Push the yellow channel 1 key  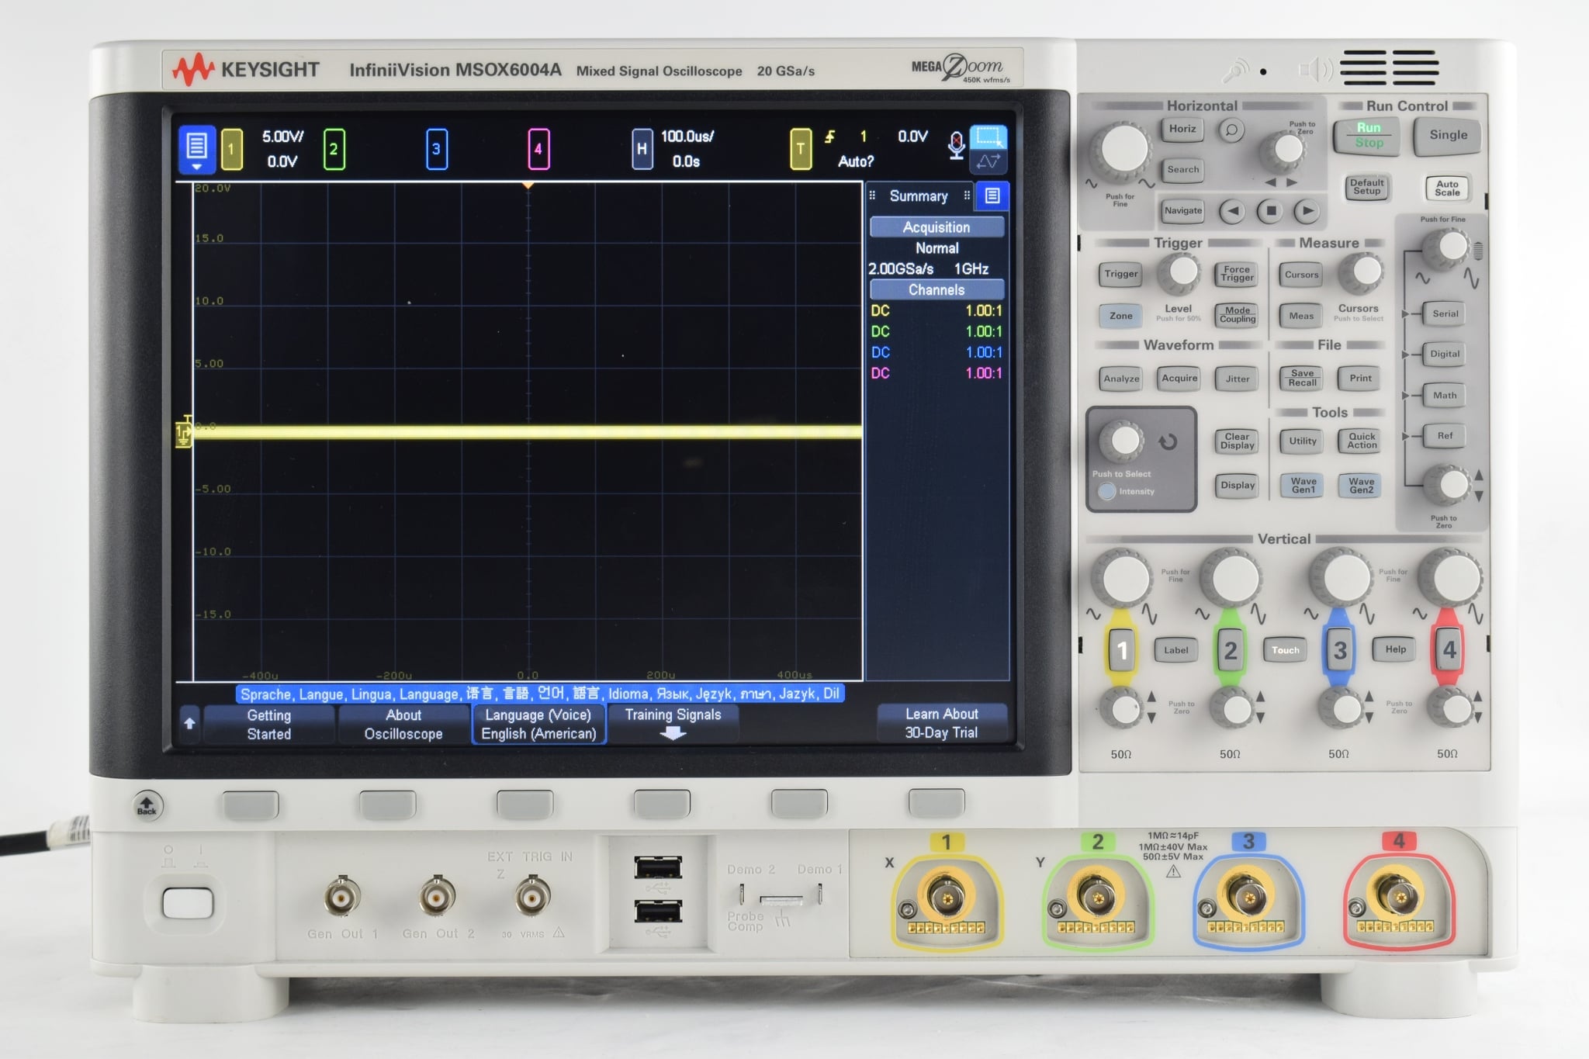tap(1121, 649)
